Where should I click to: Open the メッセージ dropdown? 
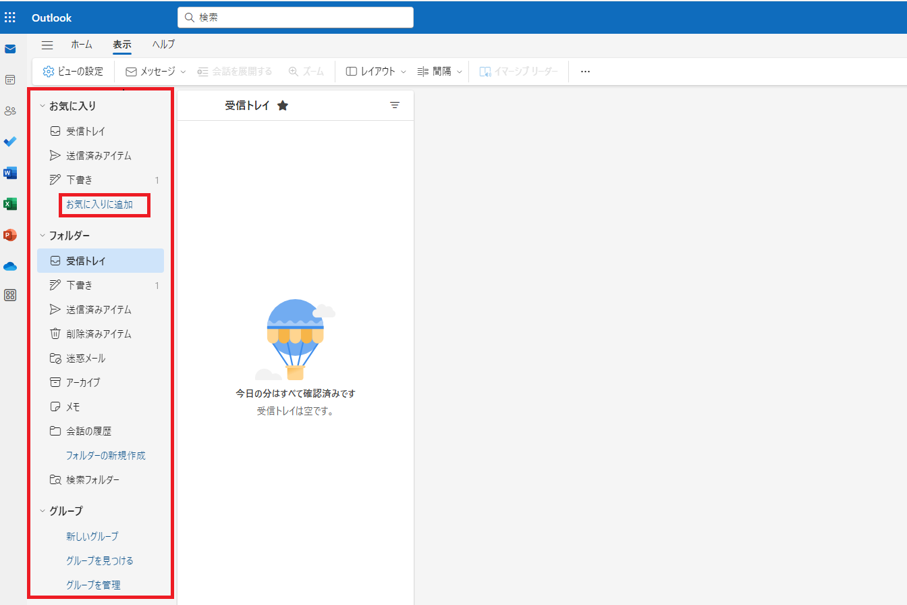[x=154, y=71]
